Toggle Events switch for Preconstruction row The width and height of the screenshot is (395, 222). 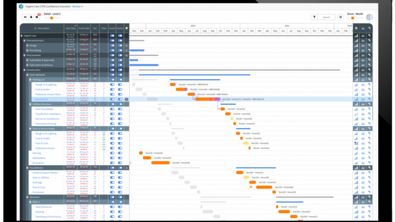click(x=120, y=41)
